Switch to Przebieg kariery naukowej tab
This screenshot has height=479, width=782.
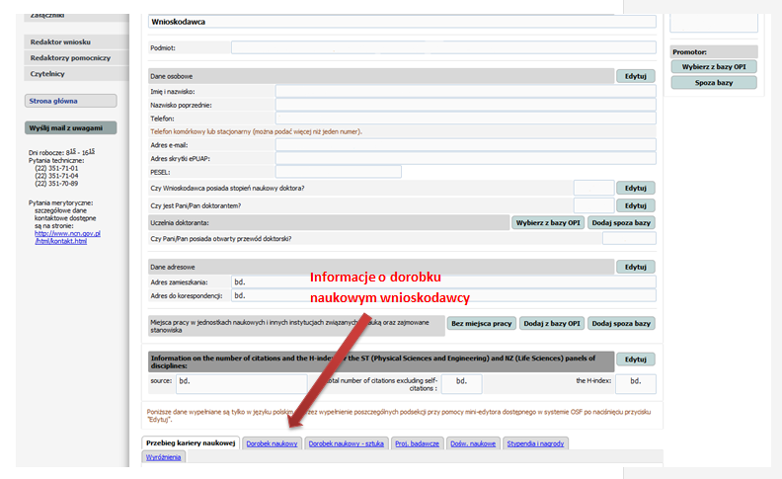191,443
